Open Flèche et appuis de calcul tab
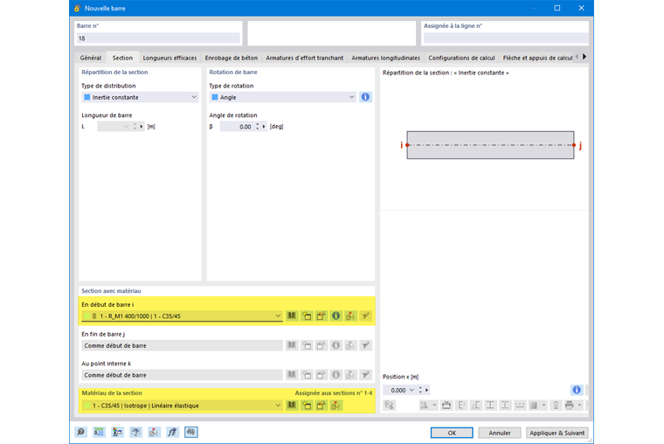This screenshot has width=664, height=444. pos(538,58)
